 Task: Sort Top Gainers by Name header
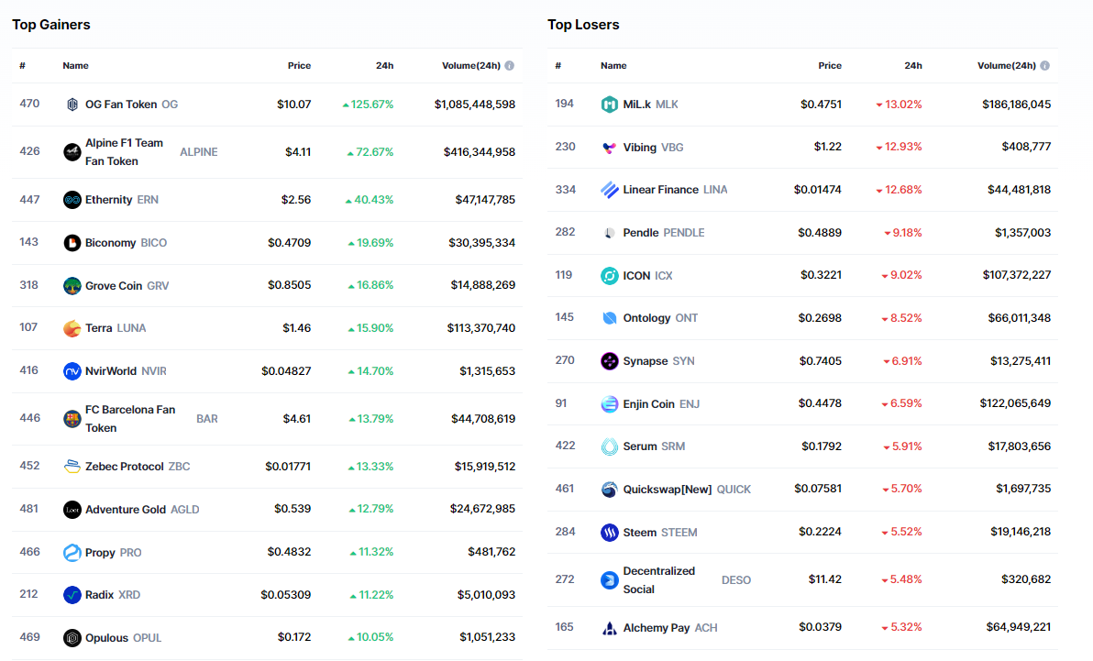point(75,66)
